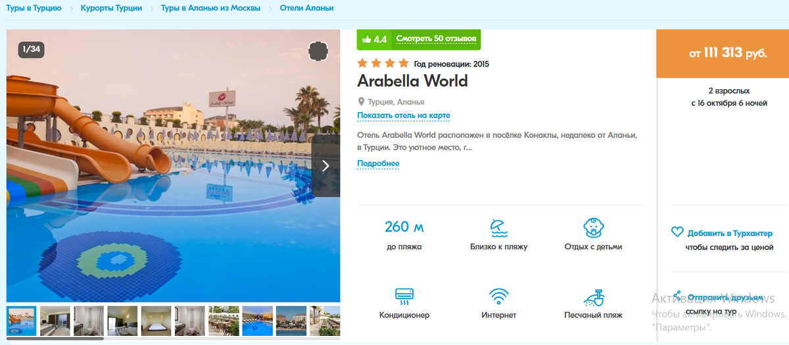The height and width of the screenshot is (345, 789).
Task: Click 'Показать отель на карте' link
Action: tap(404, 115)
